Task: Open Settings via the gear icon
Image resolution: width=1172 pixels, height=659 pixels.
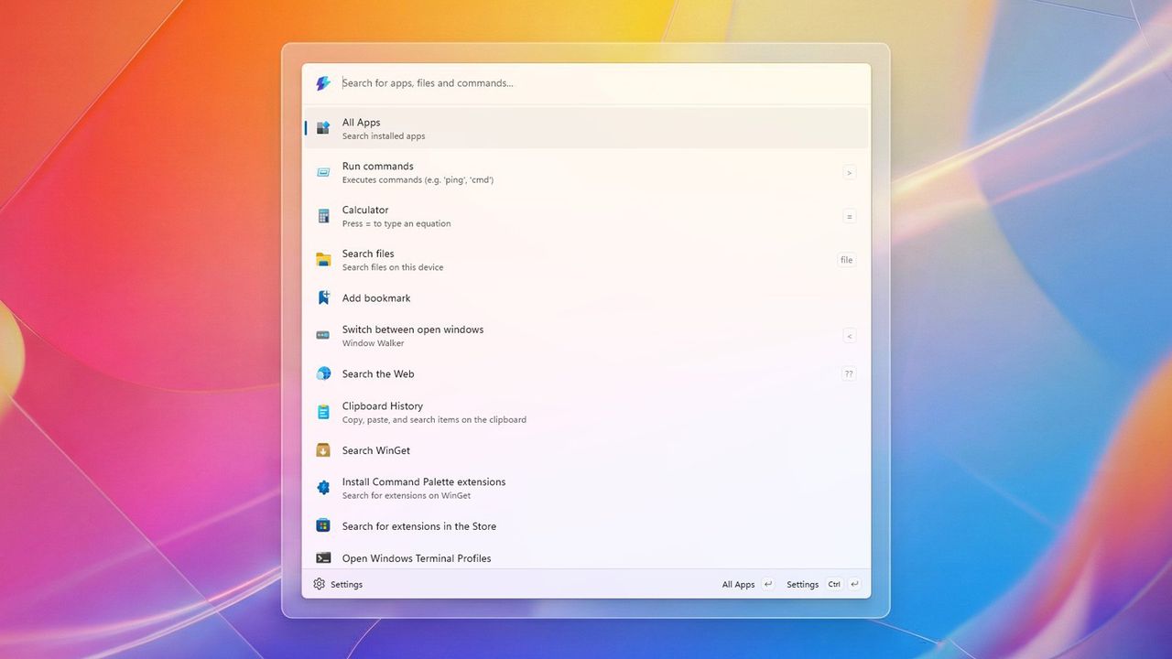Action: pyautogui.click(x=319, y=583)
